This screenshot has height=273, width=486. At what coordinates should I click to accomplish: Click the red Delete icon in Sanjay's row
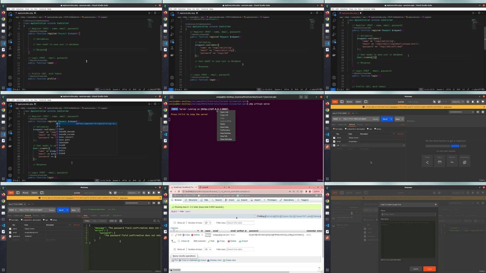point(192,235)
